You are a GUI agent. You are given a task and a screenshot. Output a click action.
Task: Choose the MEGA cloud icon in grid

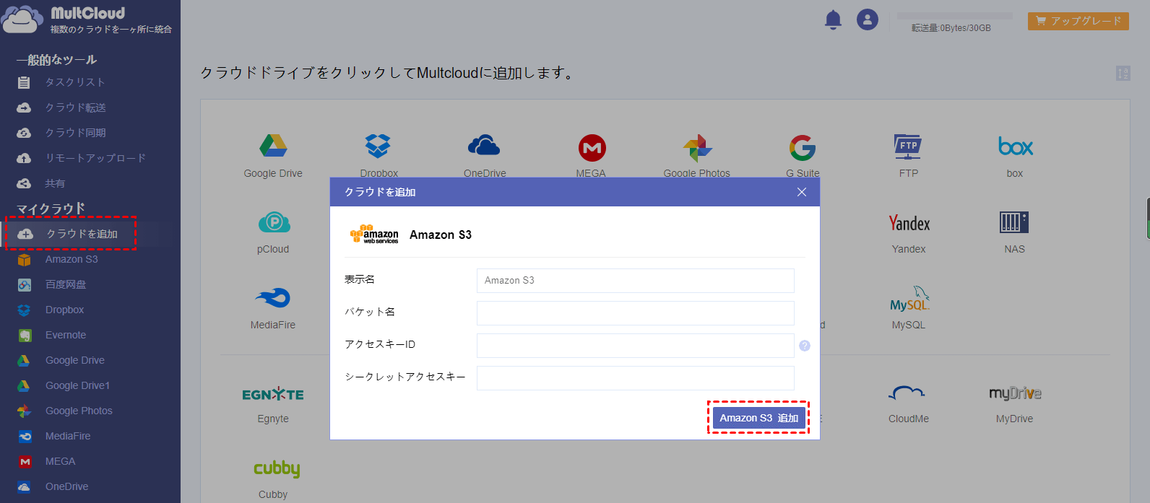coord(592,148)
